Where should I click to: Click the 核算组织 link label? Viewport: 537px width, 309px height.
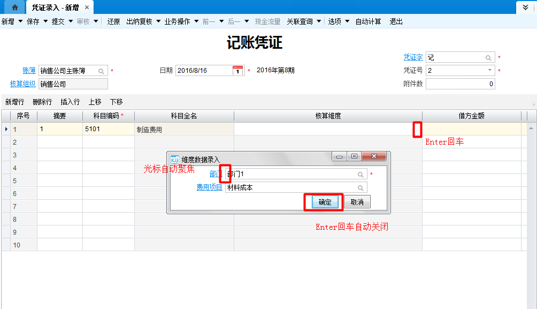pos(22,84)
